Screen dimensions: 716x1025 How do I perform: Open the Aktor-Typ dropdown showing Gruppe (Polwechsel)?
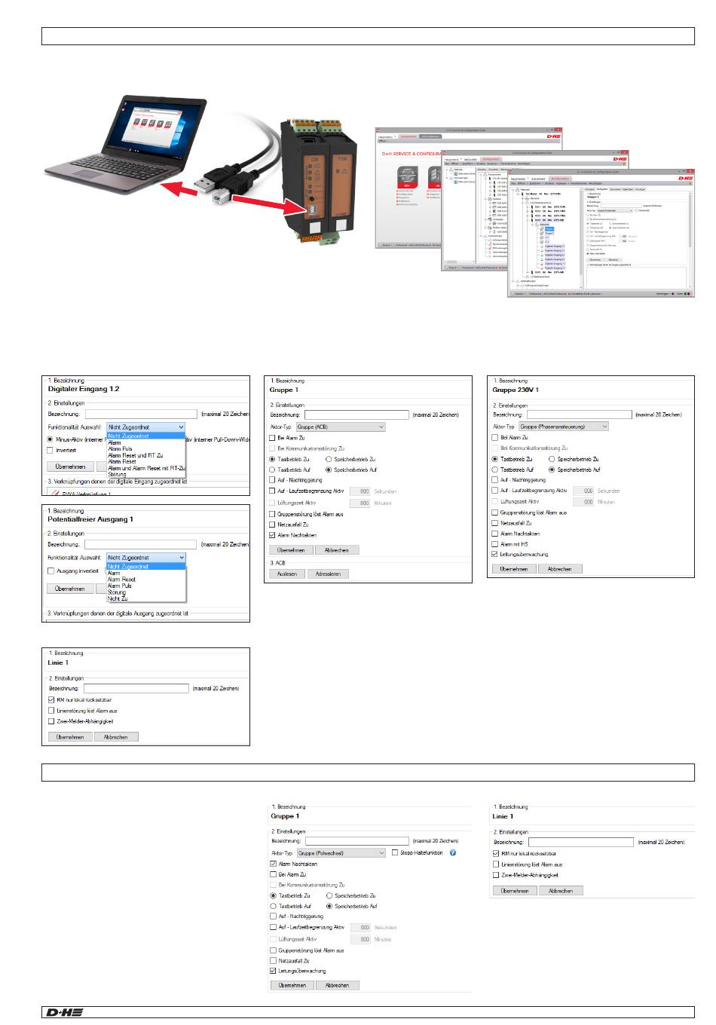(341, 852)
